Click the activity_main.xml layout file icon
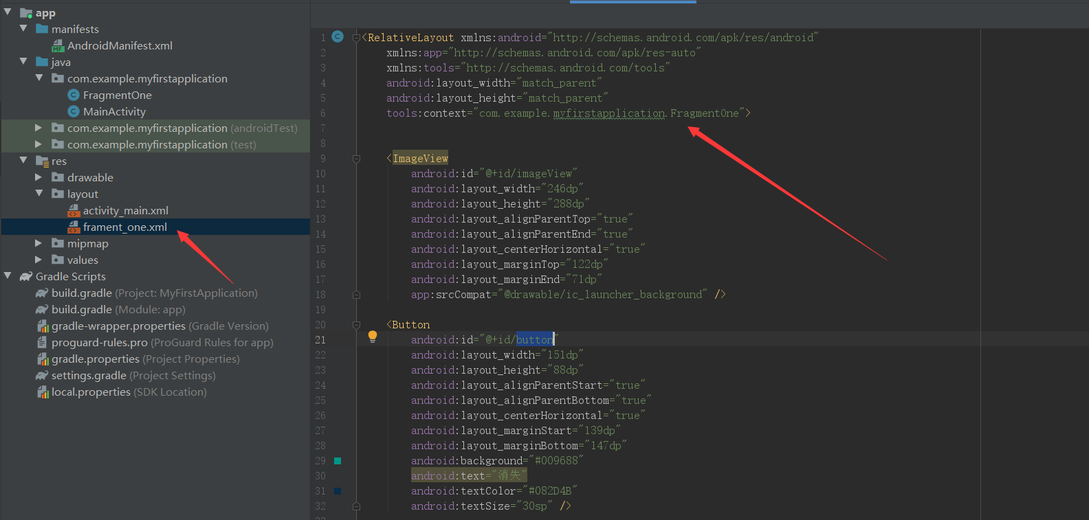Viewport: 1089px width, 520px height. coord(74,211)
